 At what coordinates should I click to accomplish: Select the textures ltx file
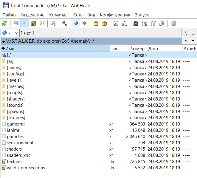(99, 162)
